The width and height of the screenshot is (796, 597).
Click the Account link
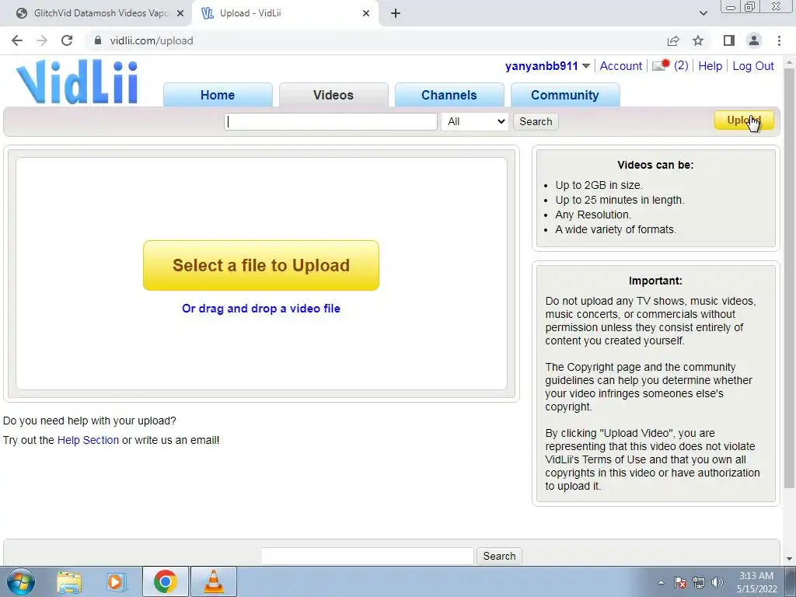pyautogui.click(x=620, y=66)
